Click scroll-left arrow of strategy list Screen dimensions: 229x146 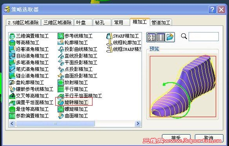[12, 124]
